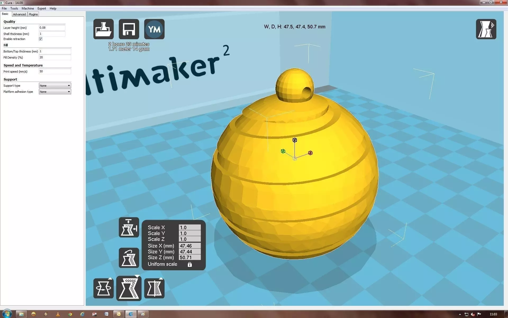Open the Expert menu
This screenshot has width=508, height=318.
coord(42,8)
